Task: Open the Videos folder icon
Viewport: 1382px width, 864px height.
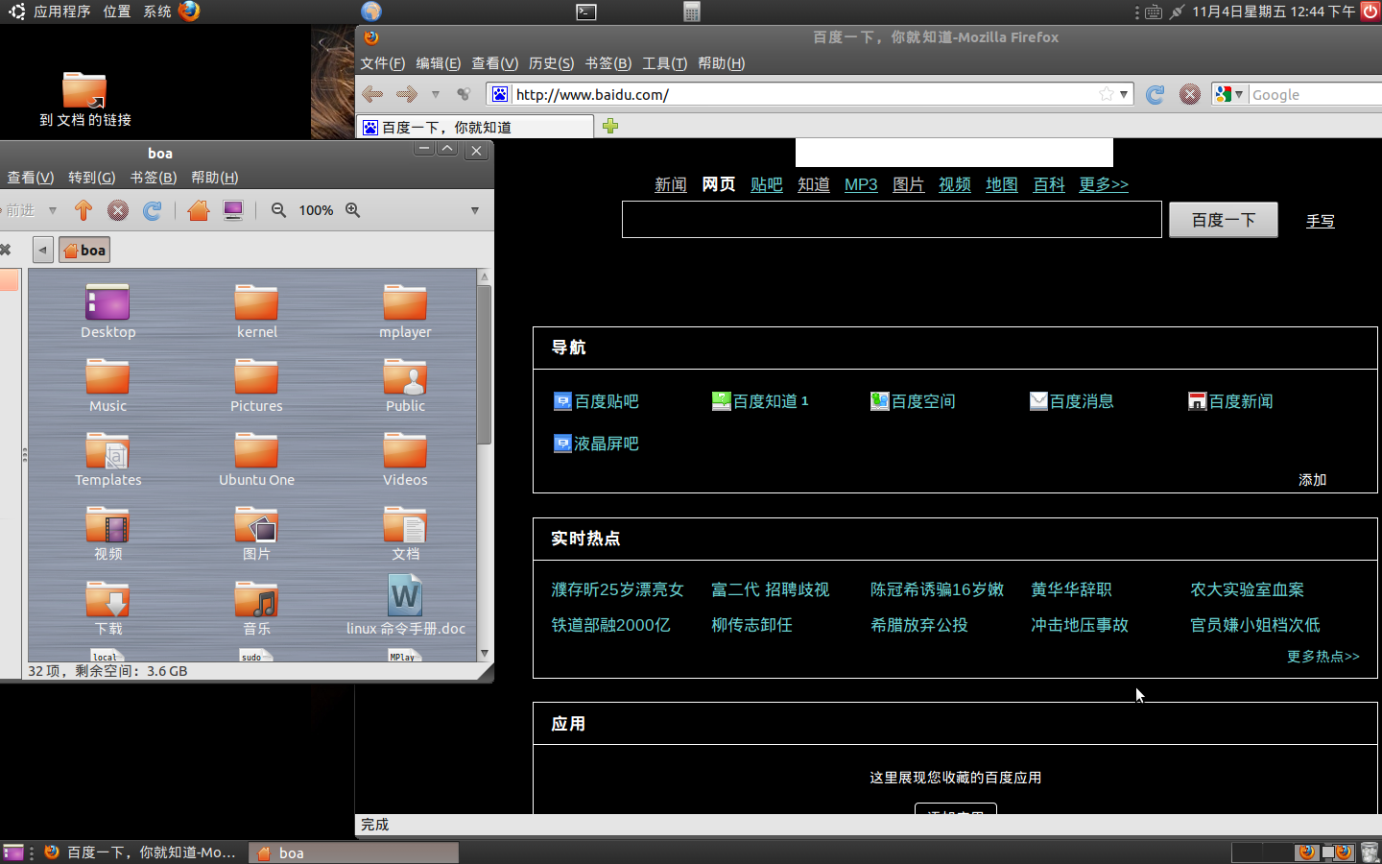Action: (405, 451)
